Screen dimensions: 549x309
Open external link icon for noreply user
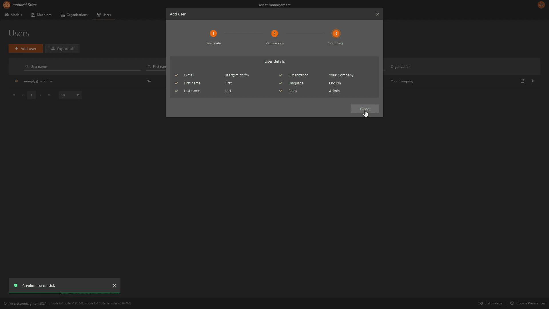point(523,81)
